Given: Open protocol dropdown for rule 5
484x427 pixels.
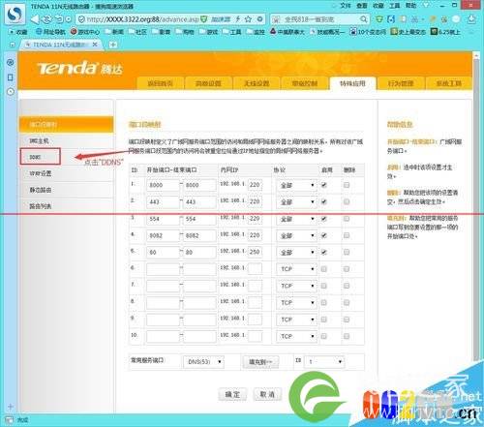Looking at the screenshot, I should click(x=297, y=253).
